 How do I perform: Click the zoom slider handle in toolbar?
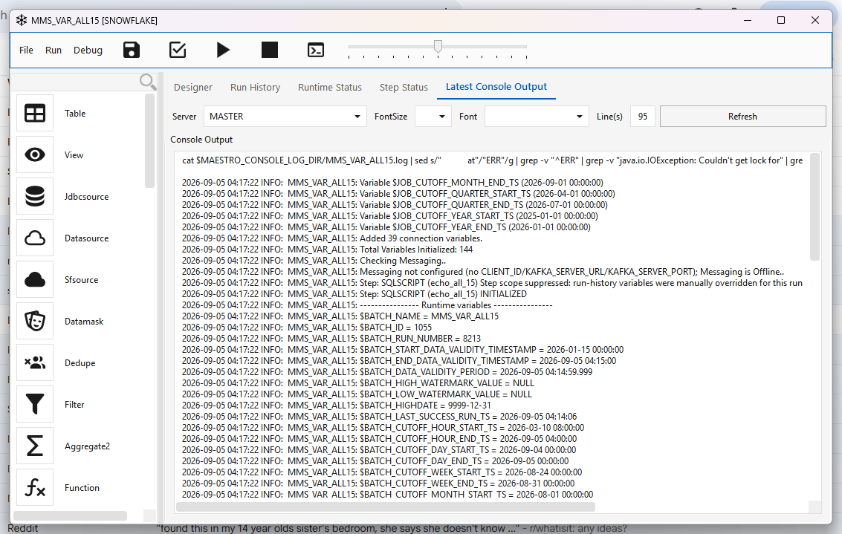[x=438, y=46]
